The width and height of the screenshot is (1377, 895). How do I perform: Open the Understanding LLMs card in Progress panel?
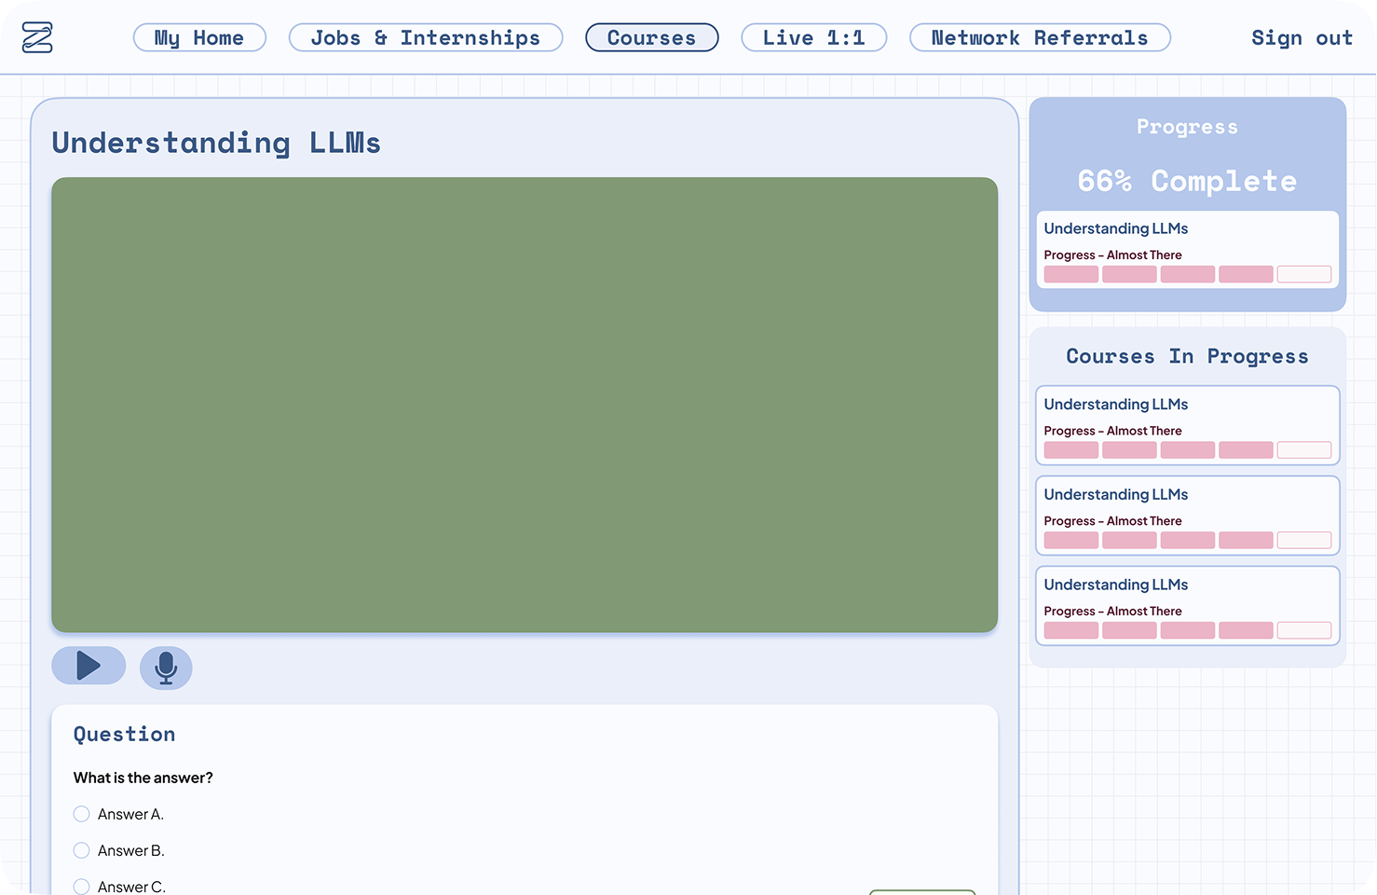pos(1187,250)
